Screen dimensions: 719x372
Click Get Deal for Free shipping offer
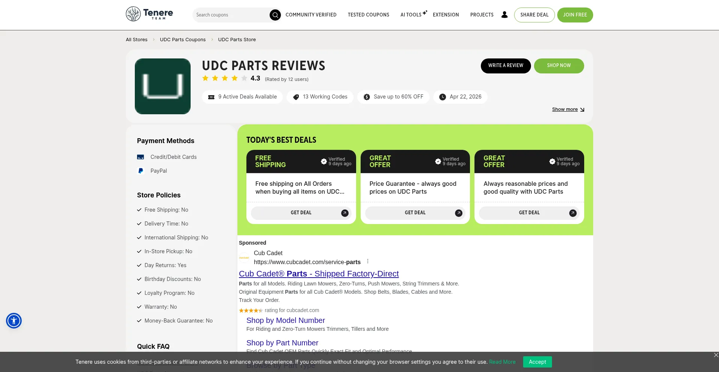(301, 213)
